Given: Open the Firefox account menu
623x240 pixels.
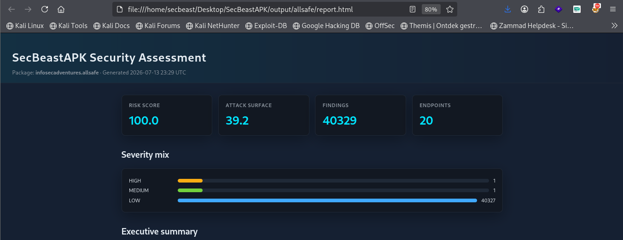Looking at the screenshot, I should (x=524, y=9).
